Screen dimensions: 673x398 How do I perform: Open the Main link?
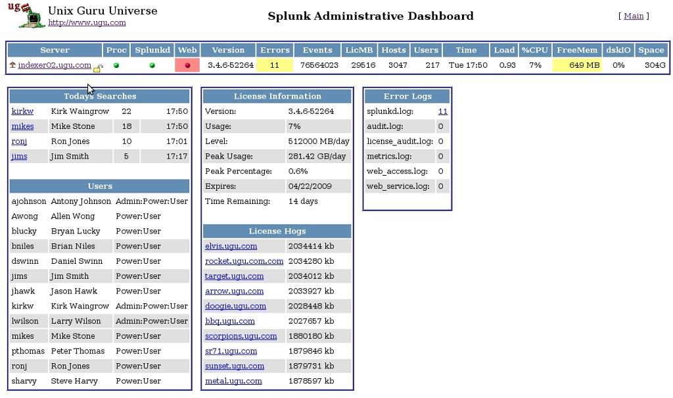634,16
